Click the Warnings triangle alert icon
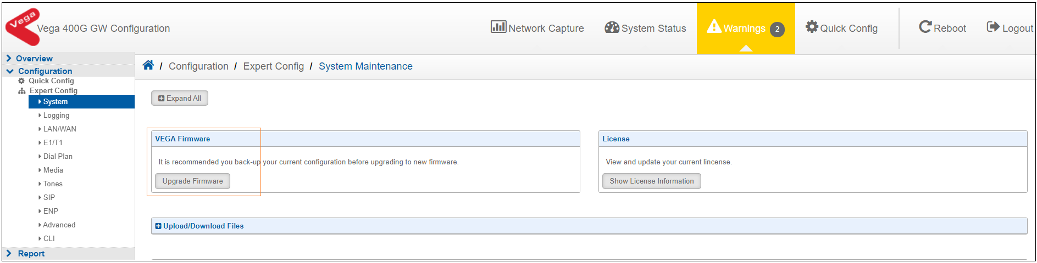Screen dimensions: 1037x263 (714, 26)
